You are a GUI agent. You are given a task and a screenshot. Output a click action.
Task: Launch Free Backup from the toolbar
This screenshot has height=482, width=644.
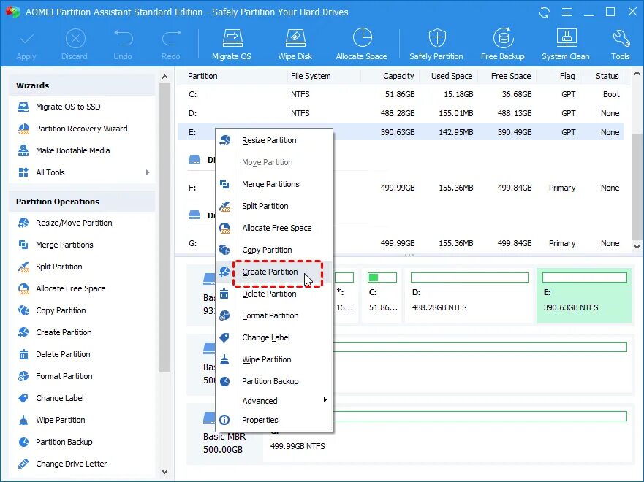tap(503, 45)
